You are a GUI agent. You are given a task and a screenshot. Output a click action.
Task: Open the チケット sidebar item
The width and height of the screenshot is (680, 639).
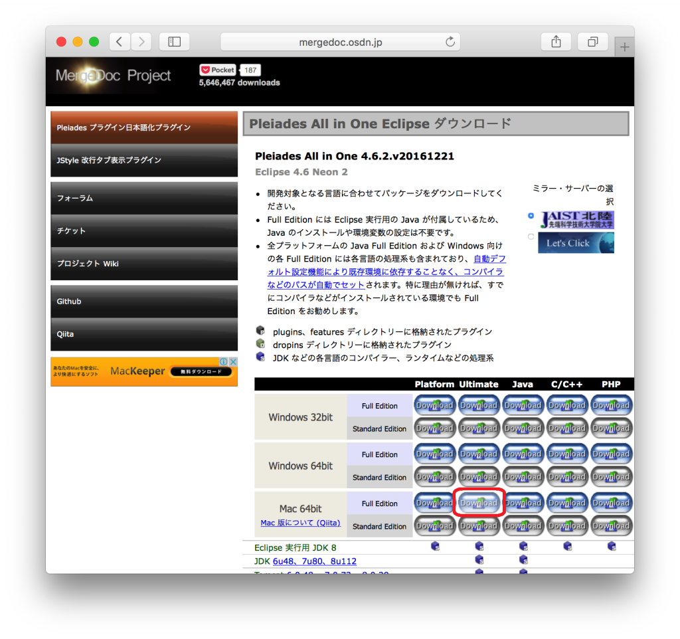click(x=144, y=230)
